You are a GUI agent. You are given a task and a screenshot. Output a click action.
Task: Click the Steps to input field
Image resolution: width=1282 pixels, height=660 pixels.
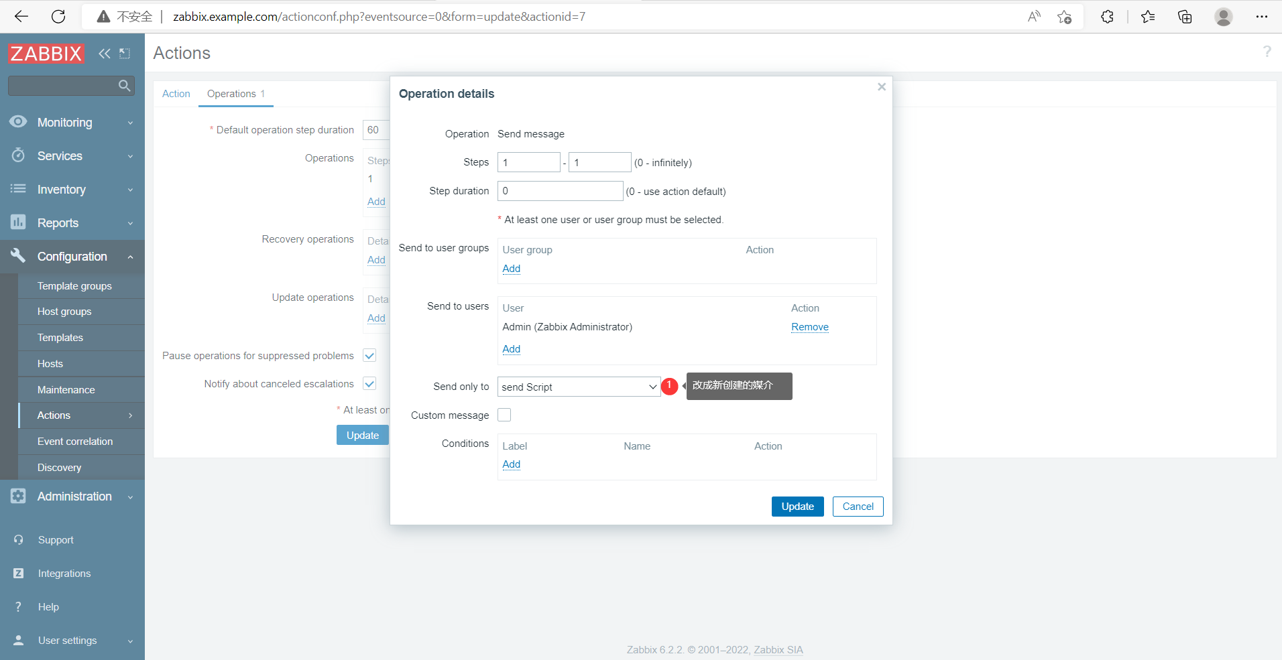600,162
